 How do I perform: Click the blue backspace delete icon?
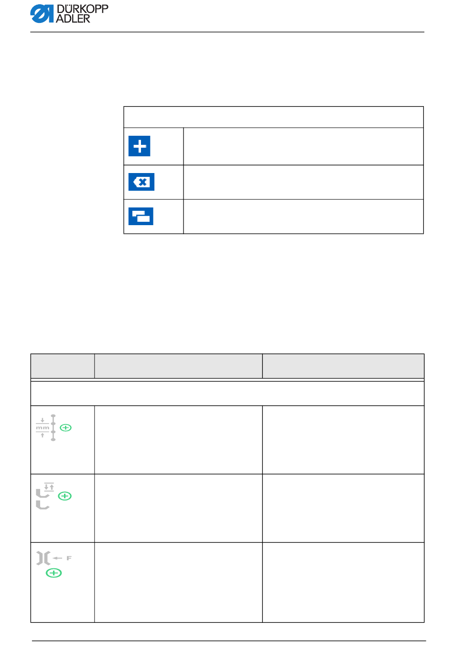pyautogui.click(x=141, y=182)
